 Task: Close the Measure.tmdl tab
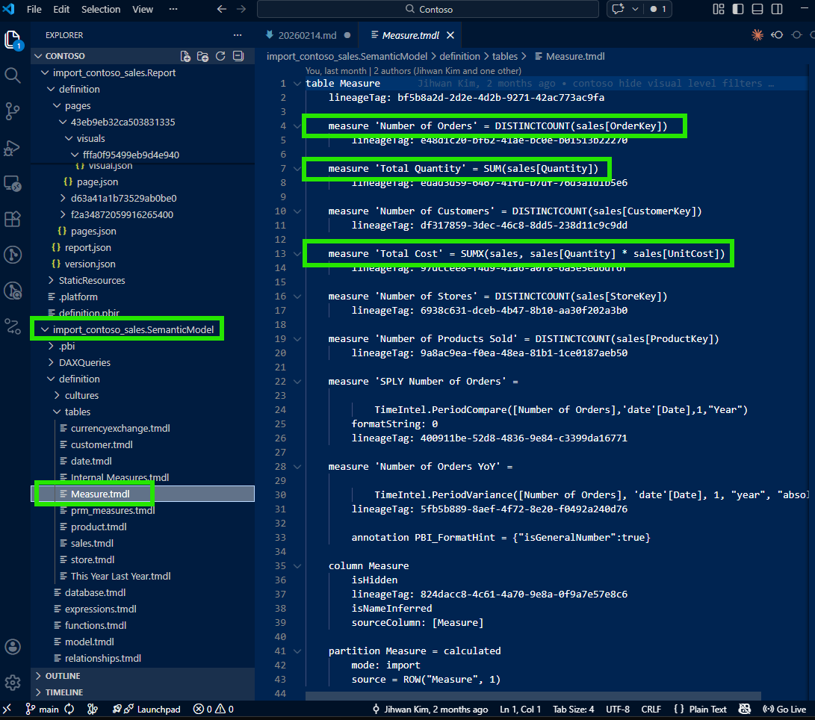(x=450, y=35)
